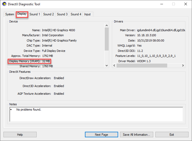Click the Drivers panel scroll-right arrow

coord(183,65)
